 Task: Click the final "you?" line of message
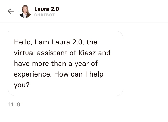click(22, 85)
